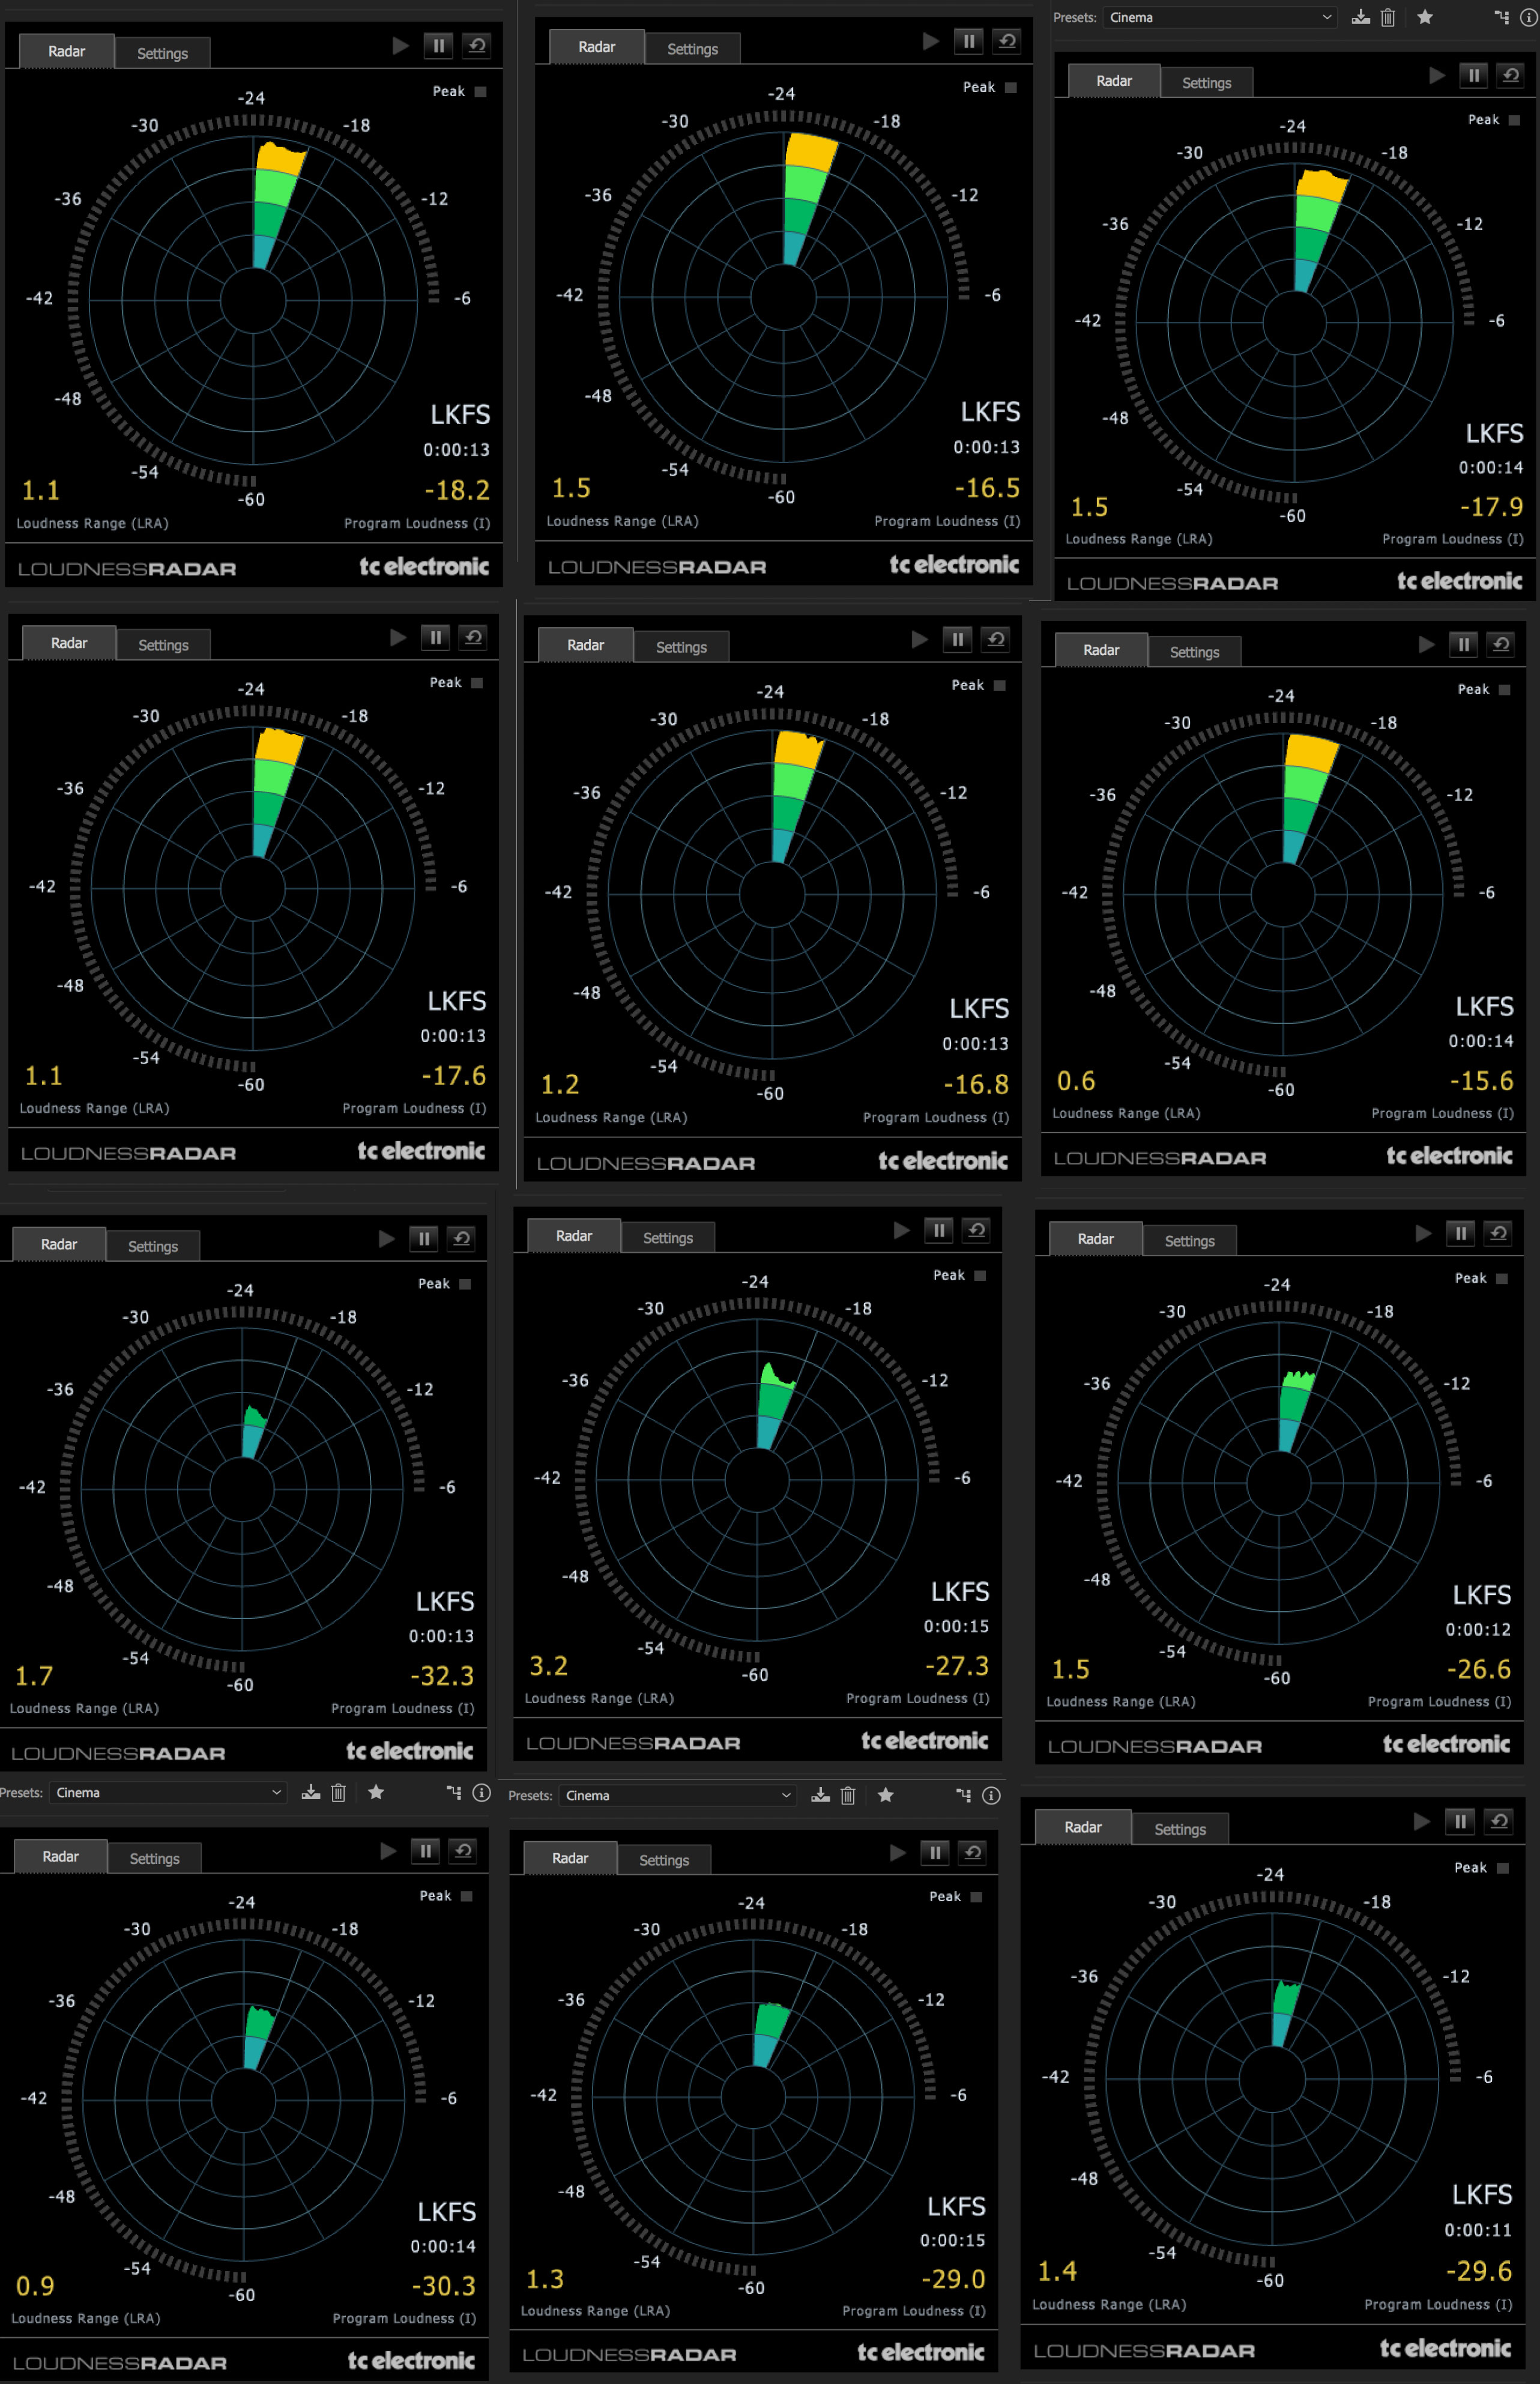1540x2384 pixels.
Task: Click routing icon above the -30.3 radar
Action: 454,1793
